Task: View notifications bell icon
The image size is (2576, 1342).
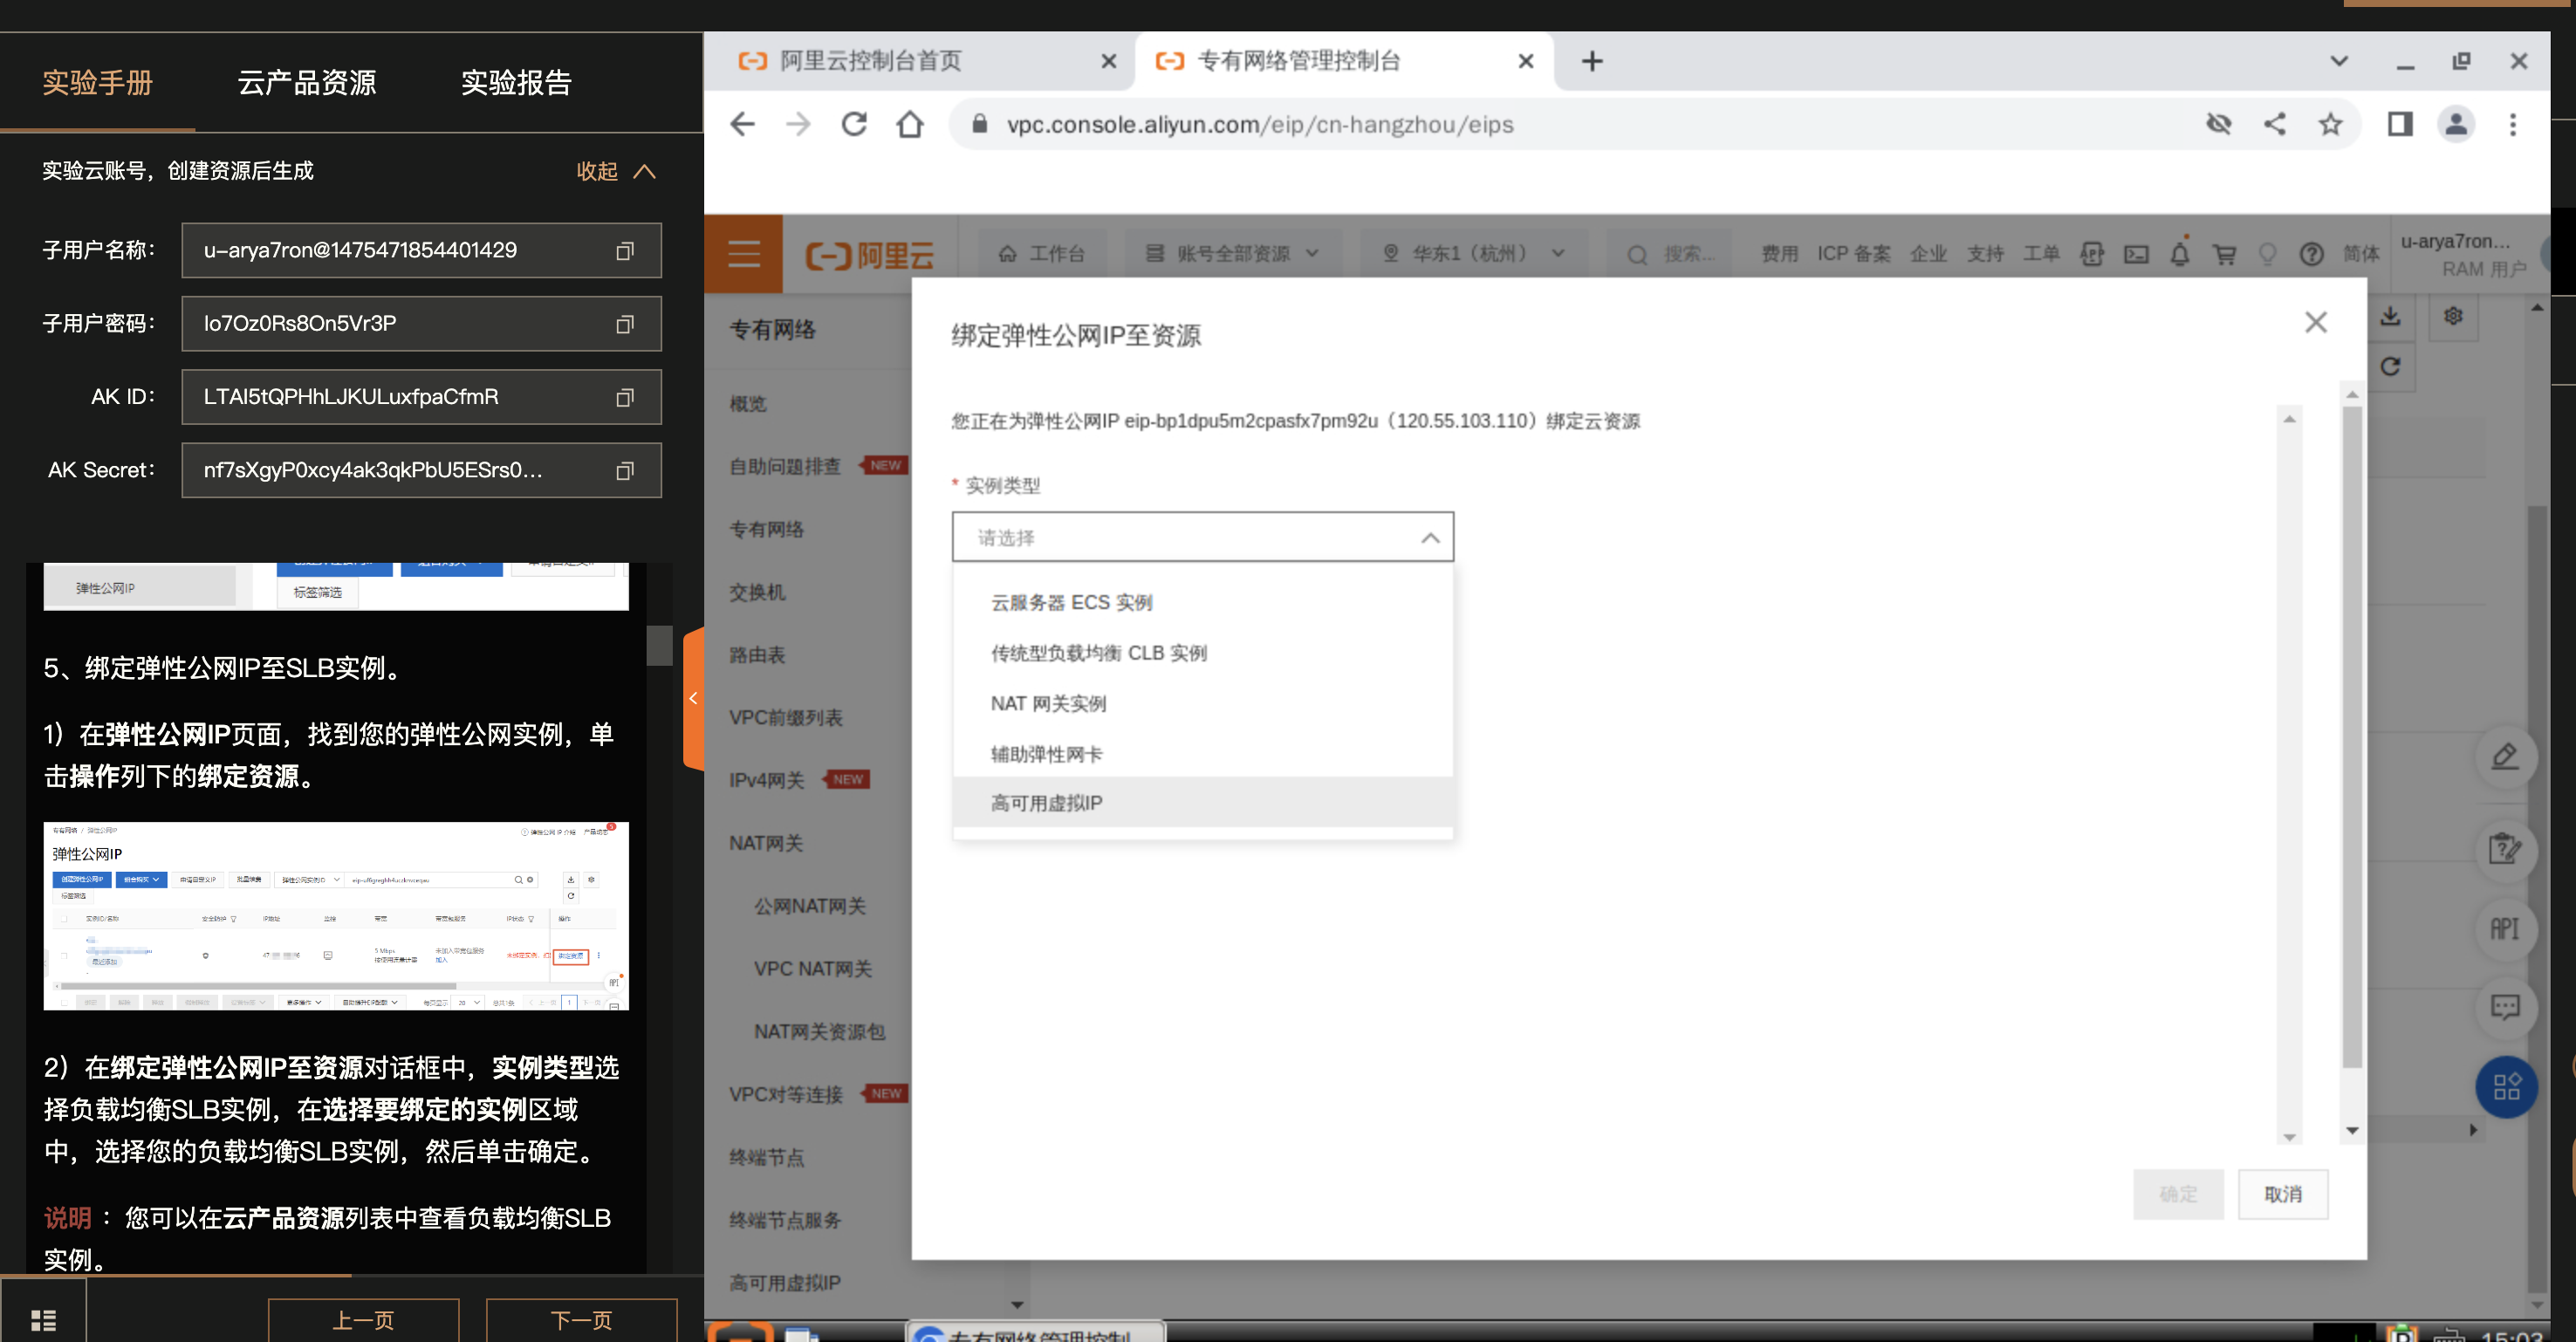Action: [x=2180, y=254]
